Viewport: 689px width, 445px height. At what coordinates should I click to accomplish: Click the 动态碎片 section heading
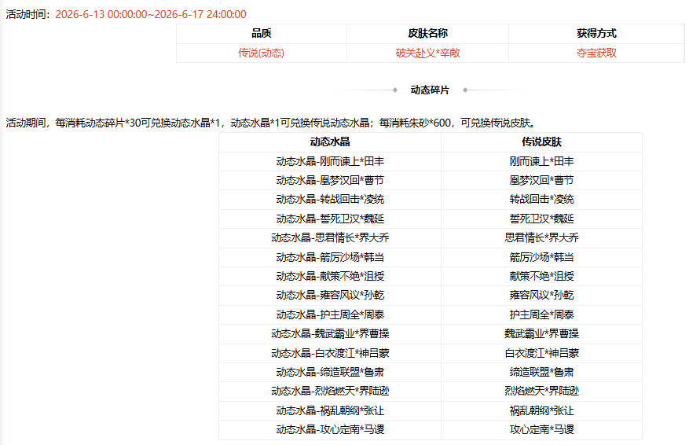tap(430, 90)
